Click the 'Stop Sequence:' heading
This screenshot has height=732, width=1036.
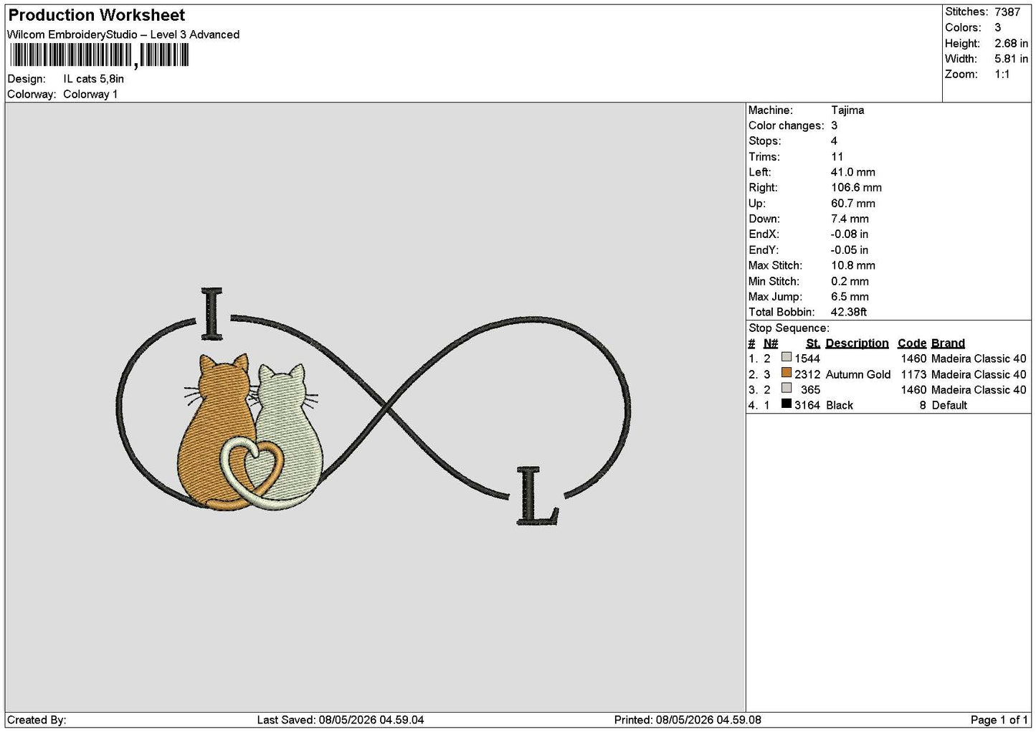coord(789,328)
